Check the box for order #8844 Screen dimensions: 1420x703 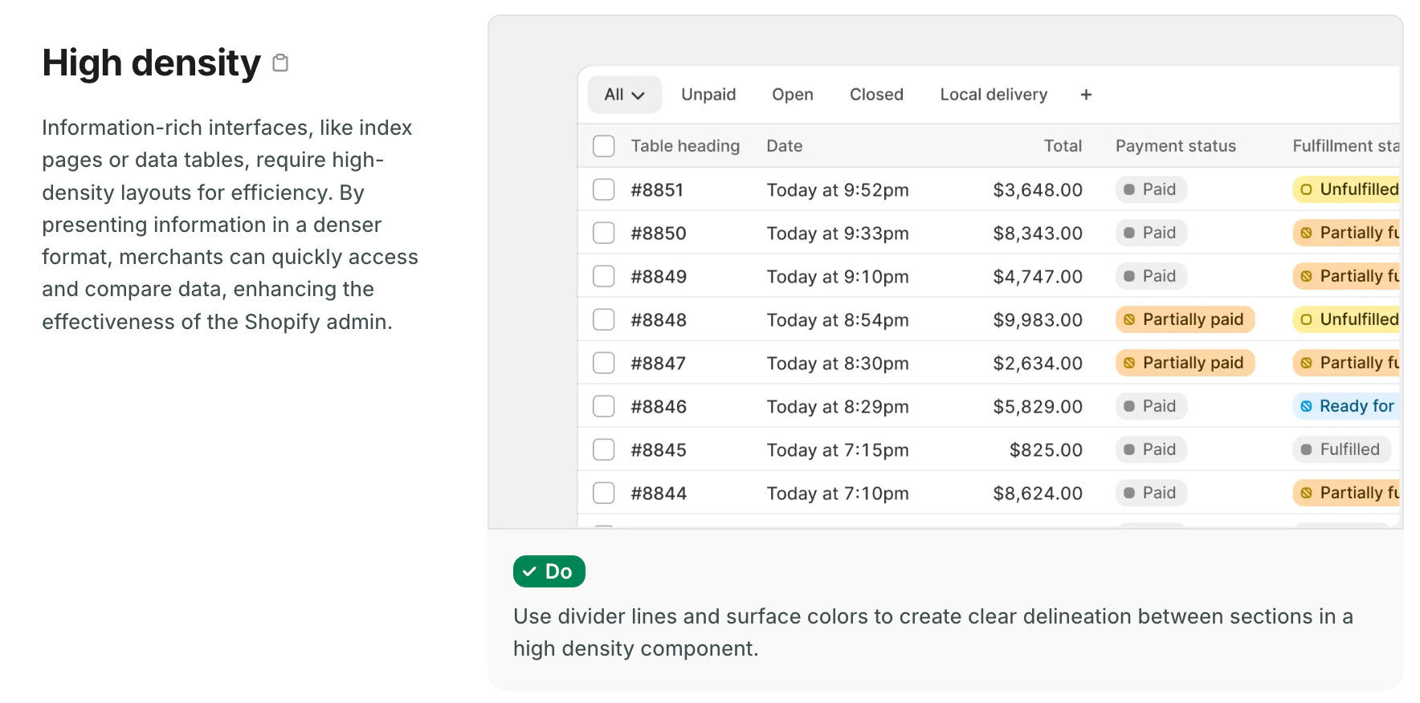tap(603, 493)
